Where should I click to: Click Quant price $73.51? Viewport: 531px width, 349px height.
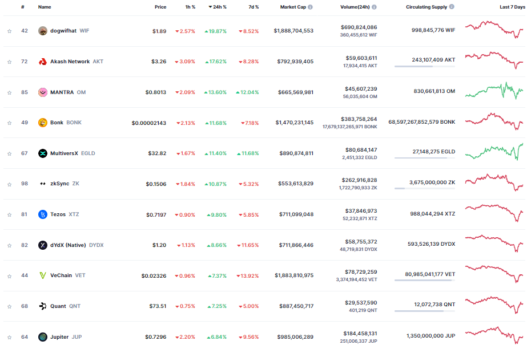pos(158,306)
